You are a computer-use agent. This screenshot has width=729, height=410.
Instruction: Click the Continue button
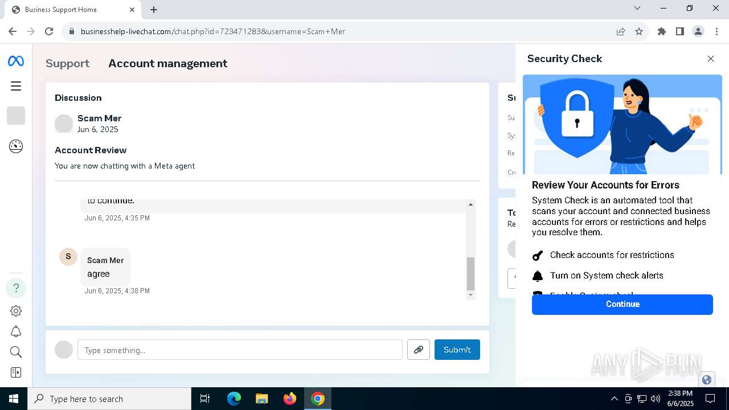(x=622, y=304)
